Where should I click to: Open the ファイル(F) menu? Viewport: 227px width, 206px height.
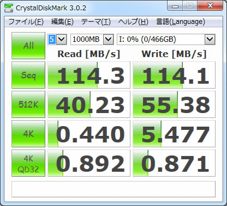tap(26, 22)
